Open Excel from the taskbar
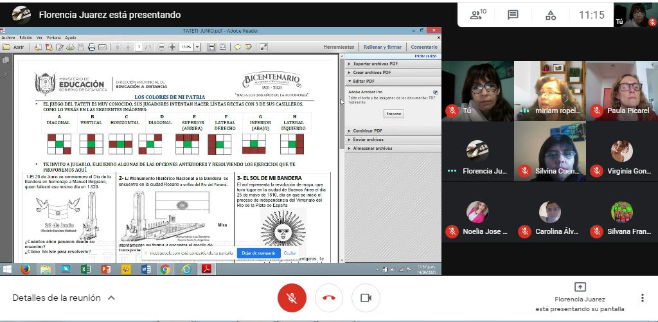The image size is (658, 322). [86, 269]
